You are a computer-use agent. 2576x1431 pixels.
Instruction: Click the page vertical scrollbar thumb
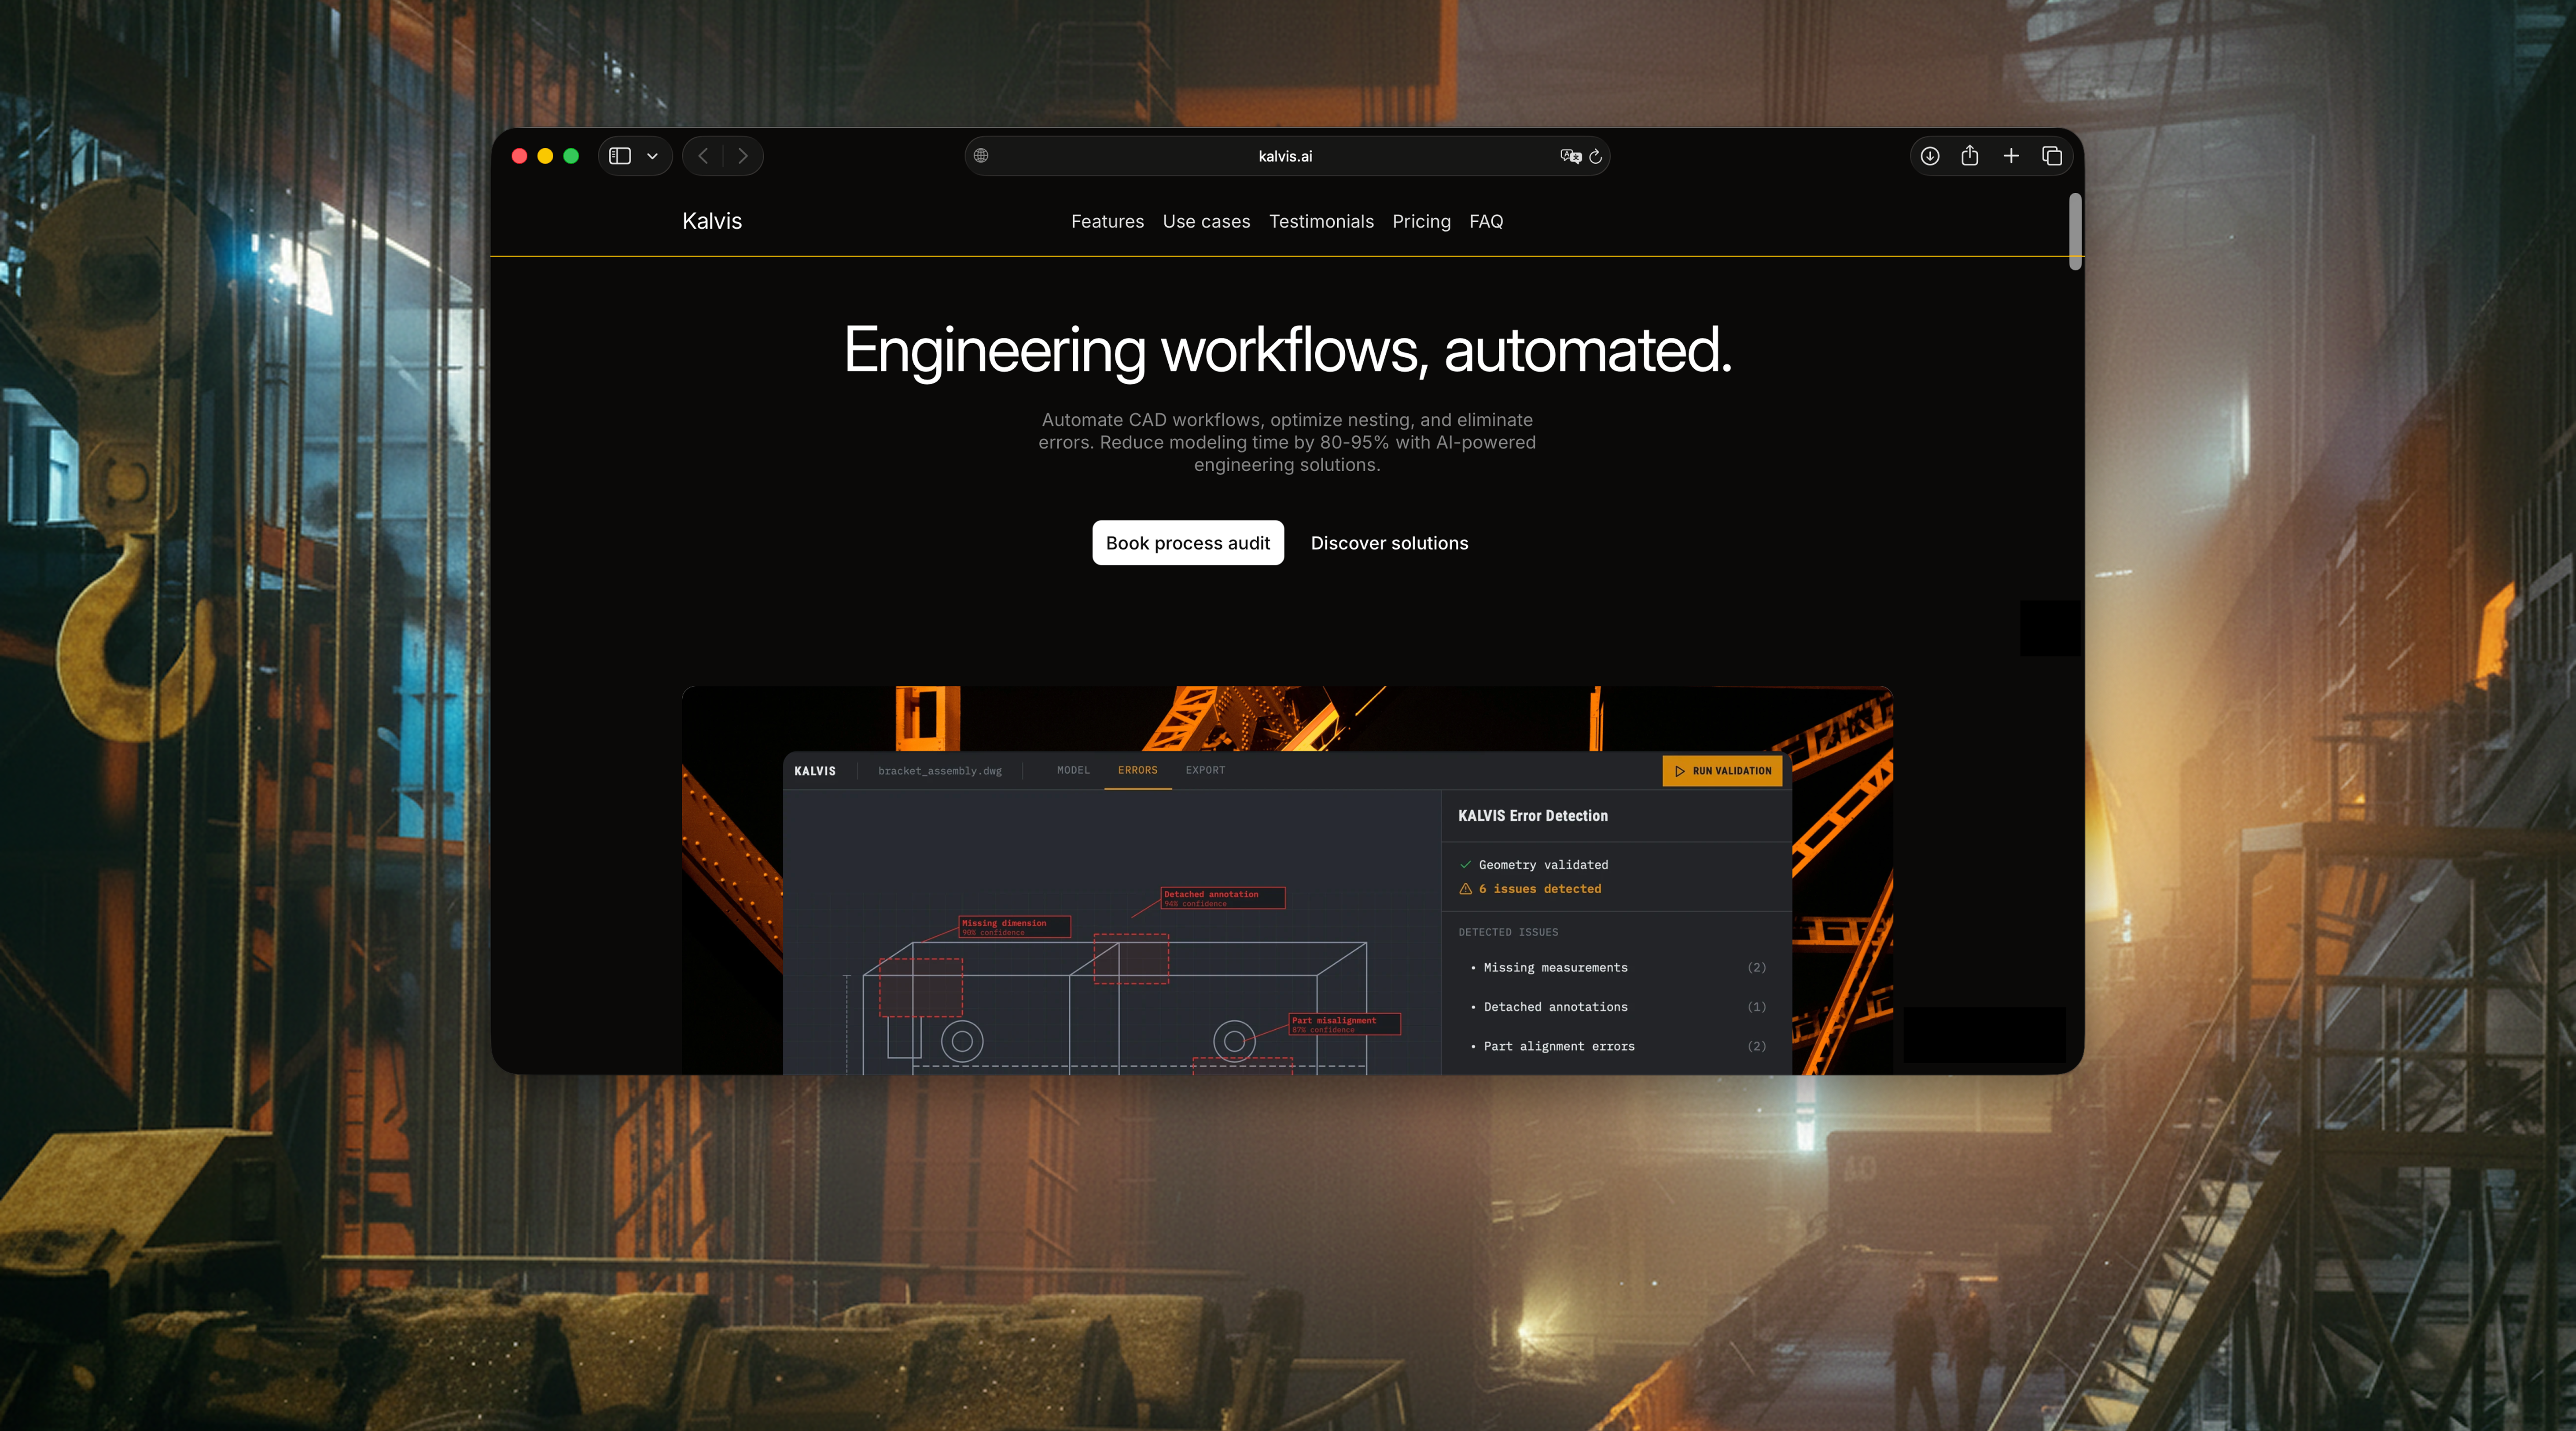tap(2075, 231)
